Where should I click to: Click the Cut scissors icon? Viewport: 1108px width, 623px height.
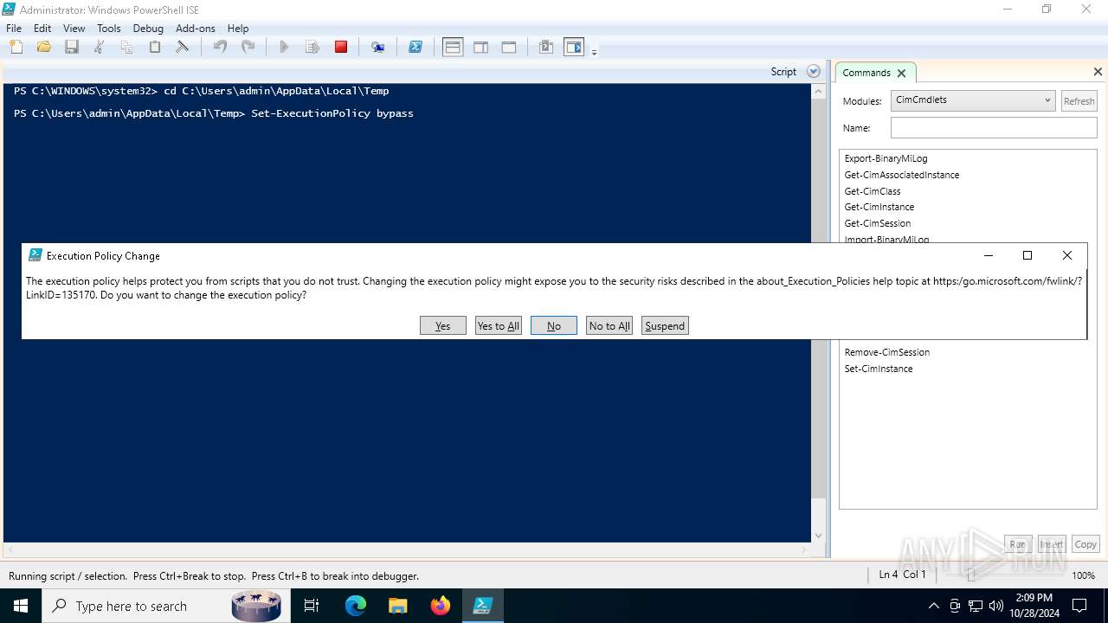point(99,47)
